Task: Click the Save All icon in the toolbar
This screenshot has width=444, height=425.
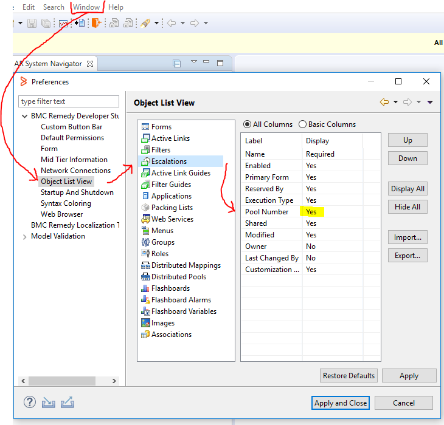Action: tap(46, 23)
